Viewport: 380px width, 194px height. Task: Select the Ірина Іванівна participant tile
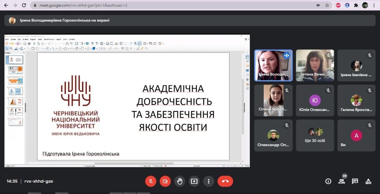click(x=357, y=65)
